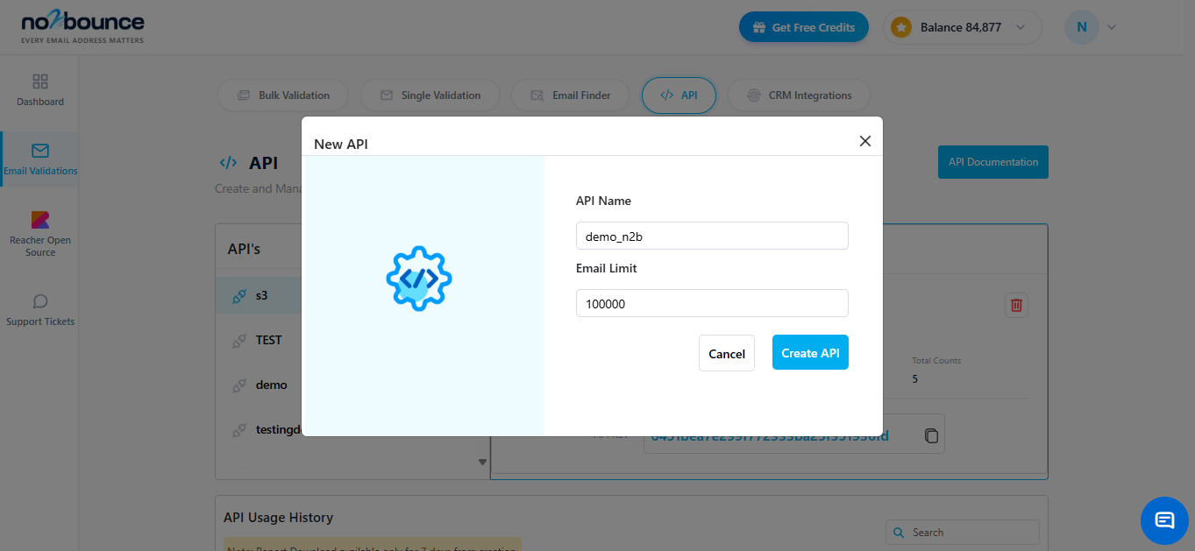Open the CRM Integrations tab
Viewport: 1195px width, 551px height.
click(798, 95)
